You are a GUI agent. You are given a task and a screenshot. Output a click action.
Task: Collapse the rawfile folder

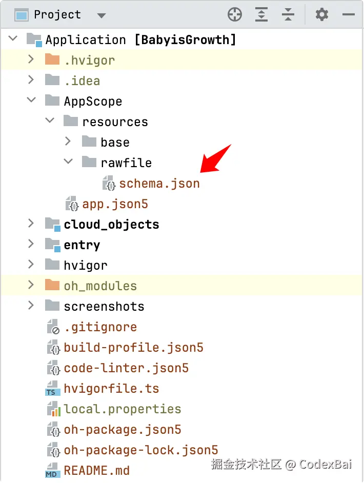pos(68,163)
